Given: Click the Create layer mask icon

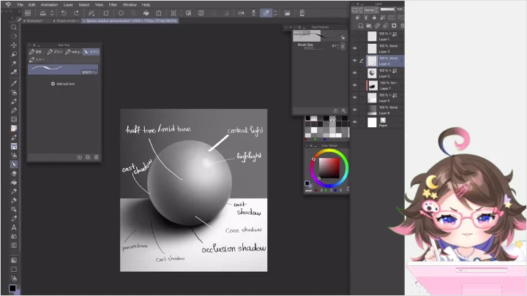Looking at the screenshot, I should 394,26.
